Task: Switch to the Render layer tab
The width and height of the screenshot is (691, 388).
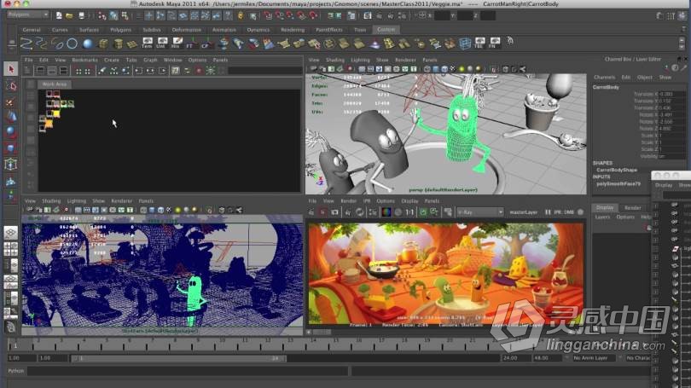Action: tap(632, 207)
